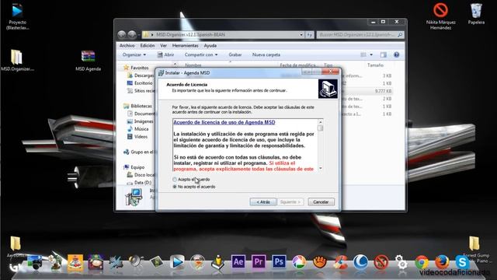Click Abrir in the Explorer toolbar
This screenshot has width=497, height=280.
(165, 54)
